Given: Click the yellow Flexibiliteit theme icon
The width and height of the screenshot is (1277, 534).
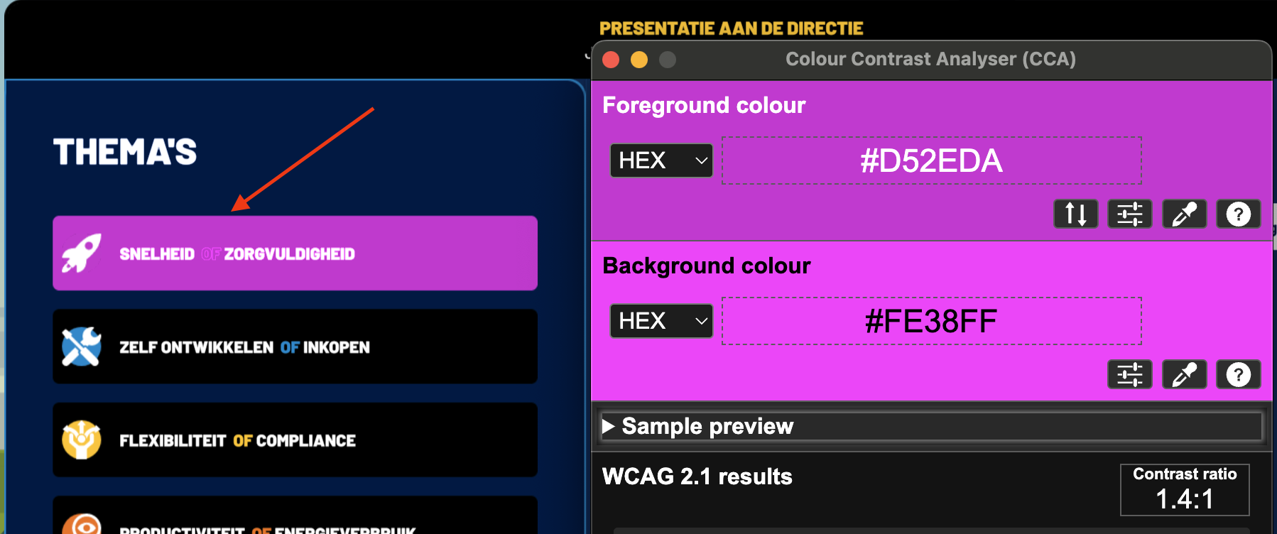Looking at the screenshot, I should 81,440.
